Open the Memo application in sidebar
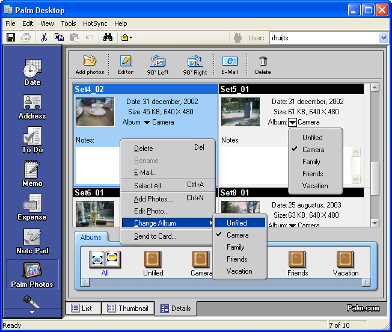Image resolution: width=392 pixels, height=332 pixels. coord(32,174)
